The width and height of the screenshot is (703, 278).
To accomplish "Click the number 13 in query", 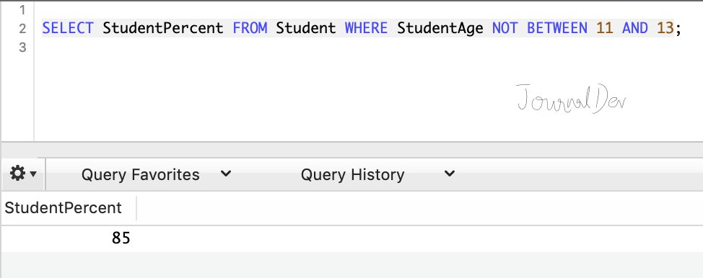I will tap(665, 28).
